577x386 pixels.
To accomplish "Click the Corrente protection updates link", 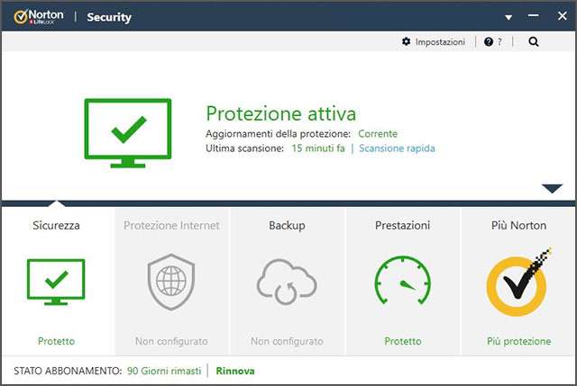I will point(377,134).
